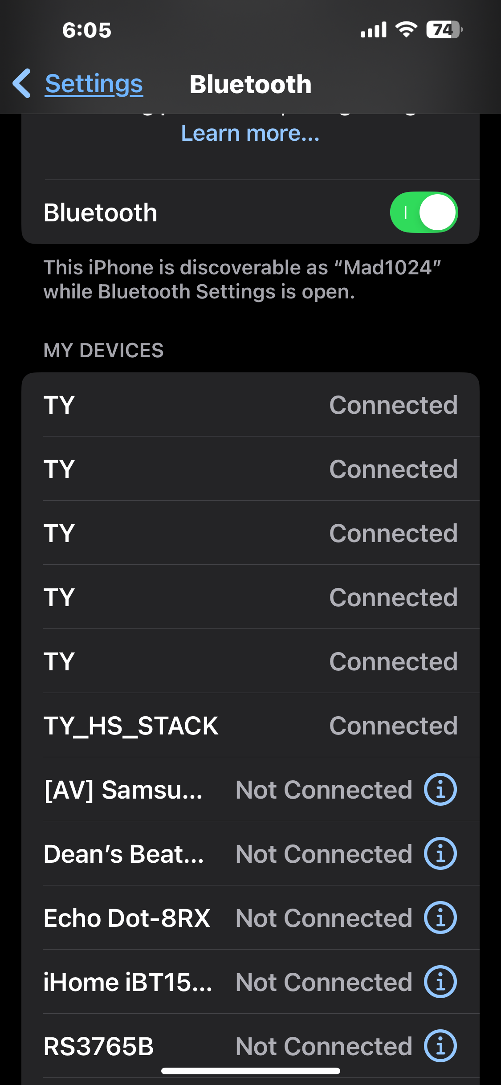Viewport: 501px width, 1085px height.
Task: Go back to Settings
Action: [94, 84]
